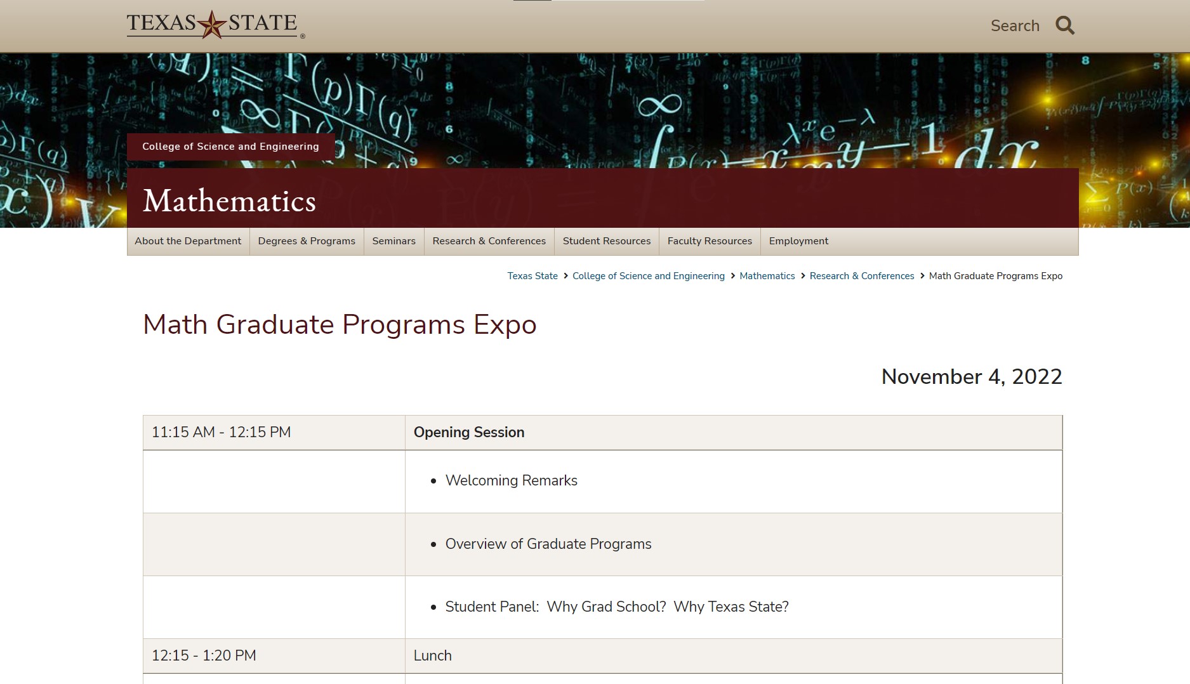Follow College of Science and Engineering breadcrumb
The height and width of the screenshot is (684, 1190).
[x=648, y=276]
